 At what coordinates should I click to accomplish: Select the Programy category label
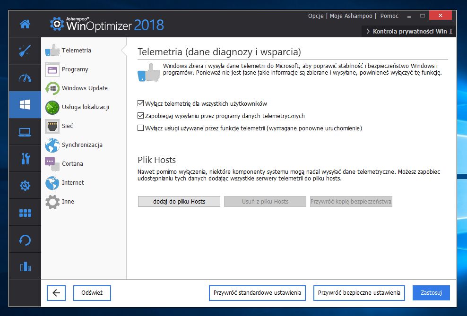click(75, 69)
